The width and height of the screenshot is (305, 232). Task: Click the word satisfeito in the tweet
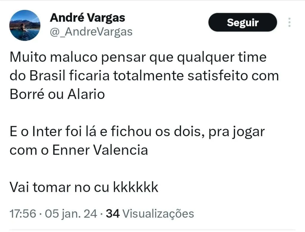click(220, 76)
